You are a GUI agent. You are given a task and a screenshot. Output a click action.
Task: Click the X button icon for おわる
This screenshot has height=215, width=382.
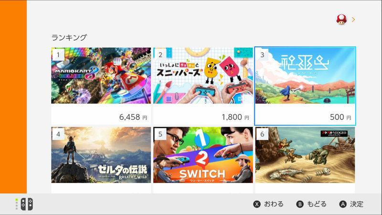[257, 204]
